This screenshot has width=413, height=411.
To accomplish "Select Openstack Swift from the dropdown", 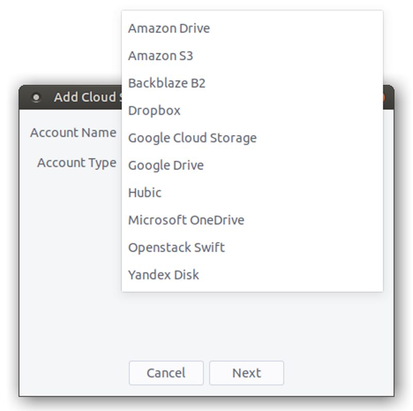I will 176,247.
